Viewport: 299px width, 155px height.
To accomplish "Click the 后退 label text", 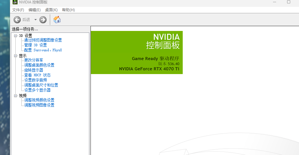I will pos(26,20).
